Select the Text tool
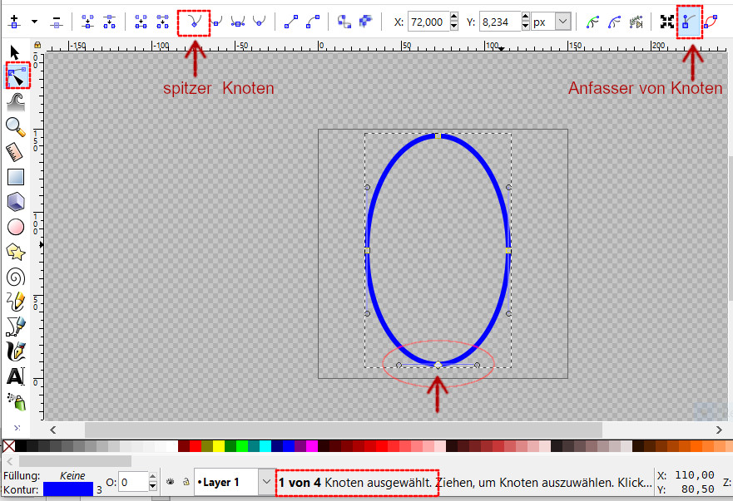The width and height of the screenshot is (733, 501). [x=16, y=376]
